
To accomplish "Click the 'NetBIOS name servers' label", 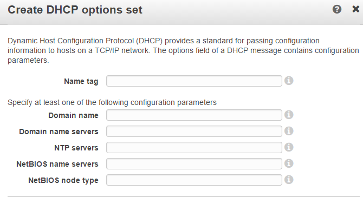I will click(x=57, y=164).
